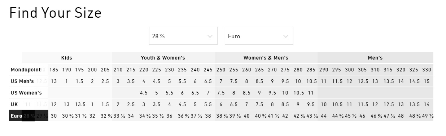446x136 pixels.
Task: Select UK size 14
Action: 427,104
